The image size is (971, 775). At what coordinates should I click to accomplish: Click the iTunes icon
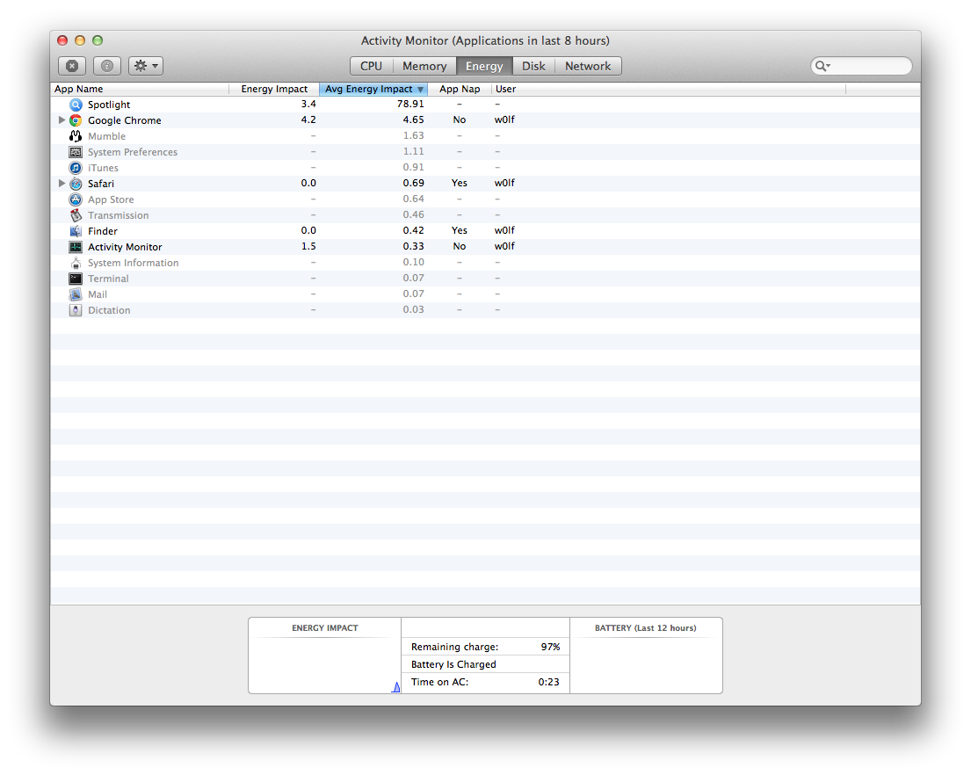[76, 168]
